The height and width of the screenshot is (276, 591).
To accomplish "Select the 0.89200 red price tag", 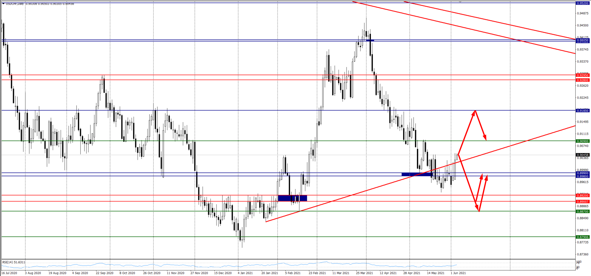I will tap(582, 195).
